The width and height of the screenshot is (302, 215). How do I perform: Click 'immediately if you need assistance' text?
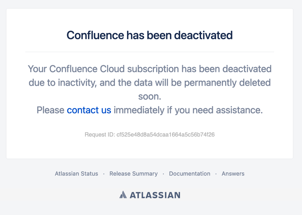point(188,110)
